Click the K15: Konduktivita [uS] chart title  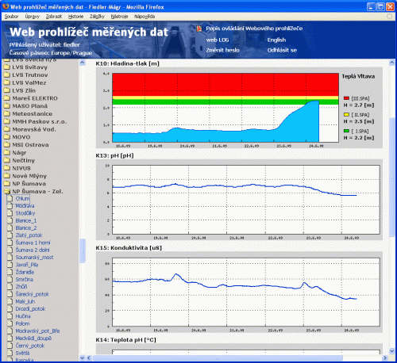click(129, 248)
